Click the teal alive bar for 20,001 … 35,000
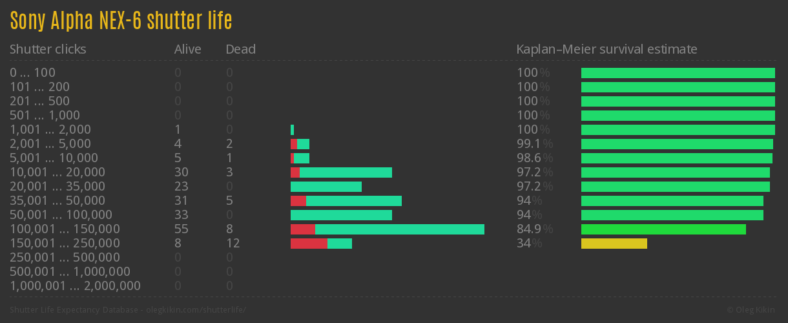Image resolution: width=788 pixels, height=323 pixels. (326, 187)
